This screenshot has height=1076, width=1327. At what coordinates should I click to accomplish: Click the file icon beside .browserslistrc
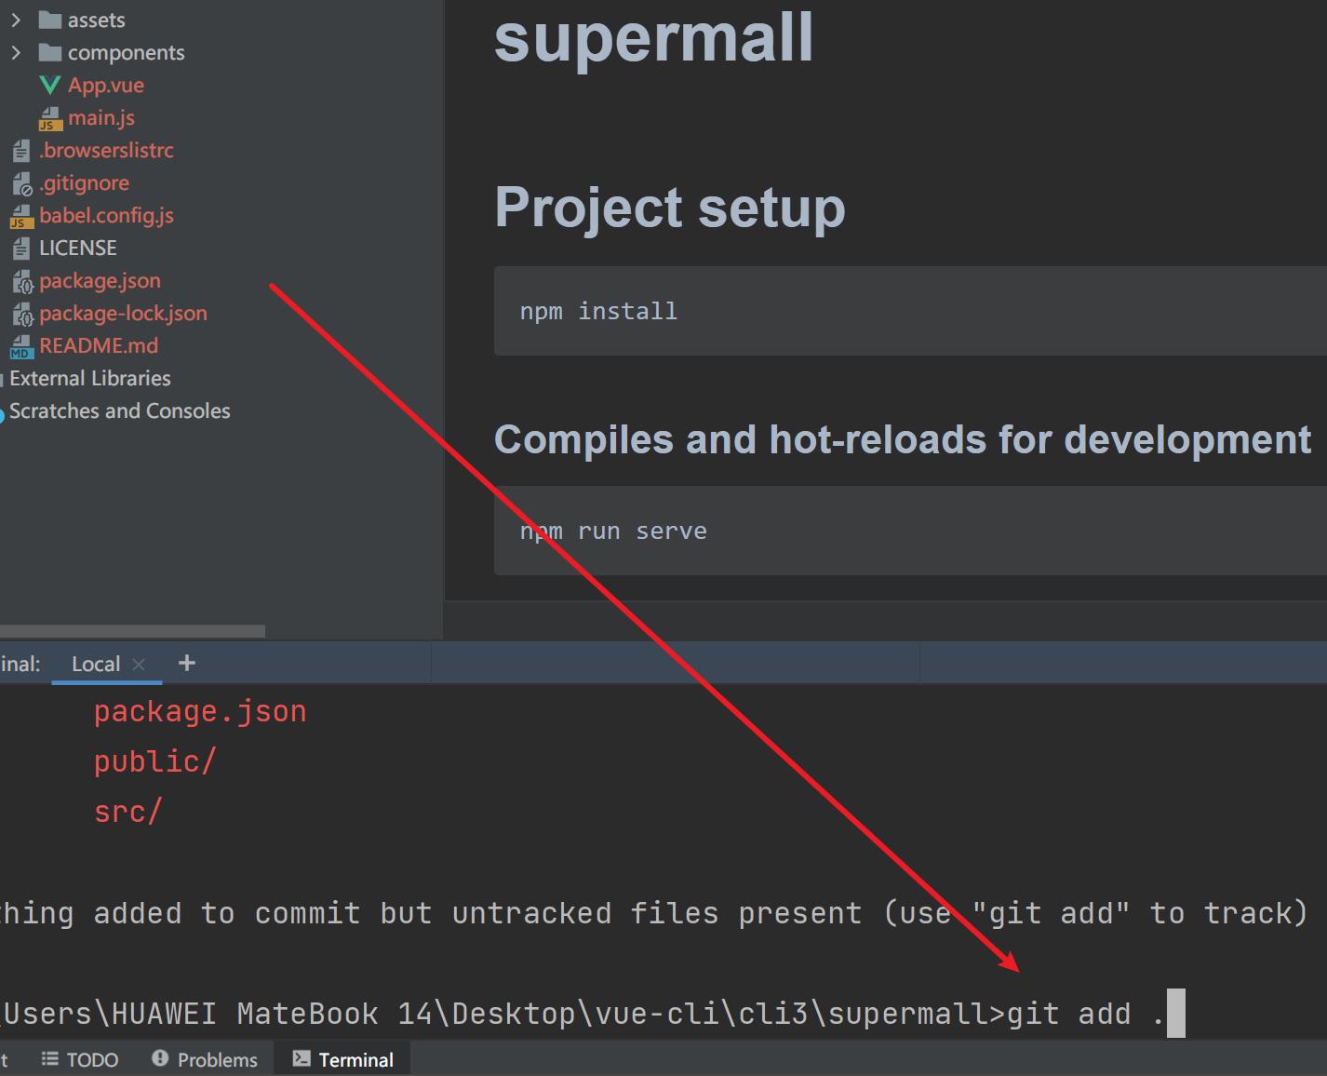21,150
